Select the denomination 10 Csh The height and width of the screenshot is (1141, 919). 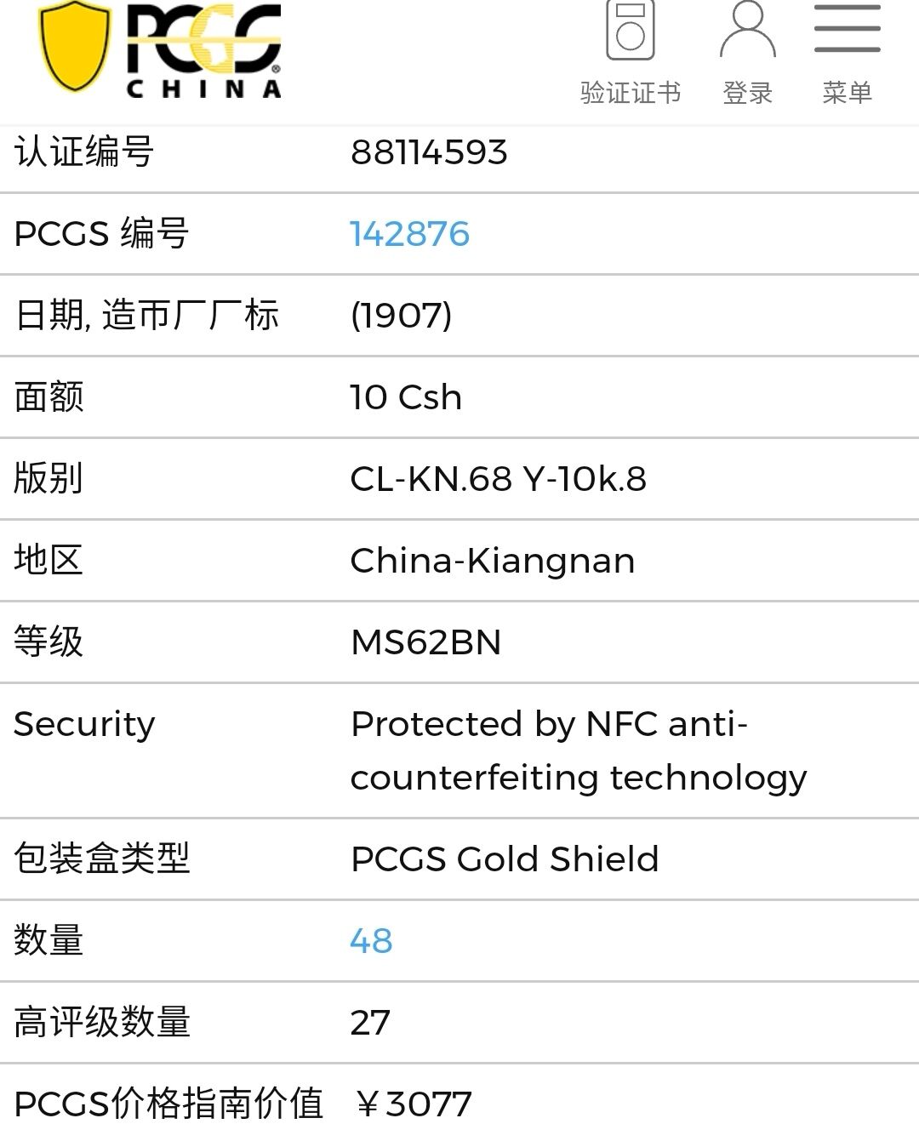coord(406,397)
